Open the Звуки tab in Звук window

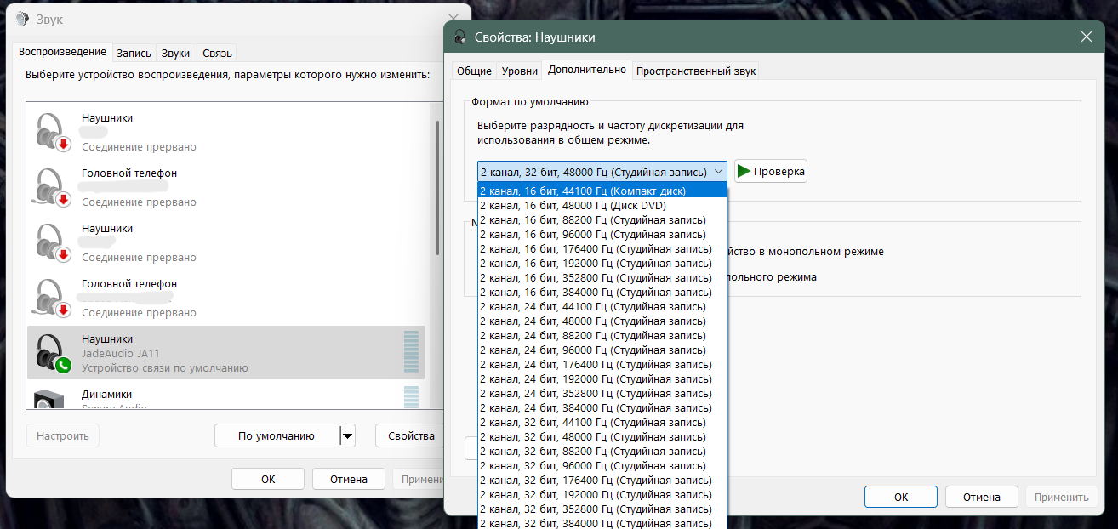click(x=175, y=53)
